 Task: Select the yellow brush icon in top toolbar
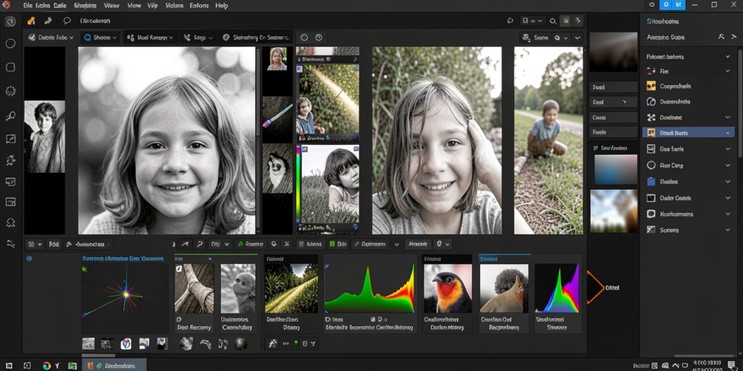(31, 21)
